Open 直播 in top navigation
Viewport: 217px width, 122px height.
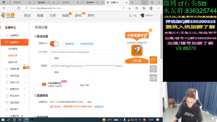[40, 15]
